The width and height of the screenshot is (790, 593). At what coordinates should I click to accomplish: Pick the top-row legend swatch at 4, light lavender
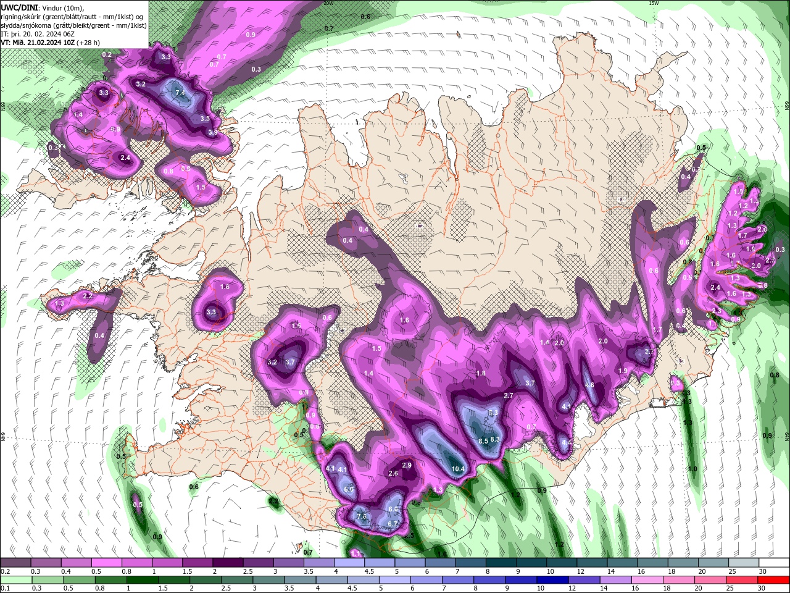point(349,563)
